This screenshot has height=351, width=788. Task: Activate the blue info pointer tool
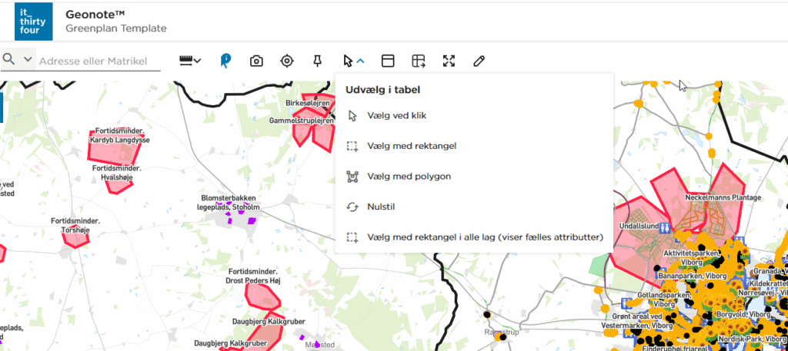tap(225, 61)
